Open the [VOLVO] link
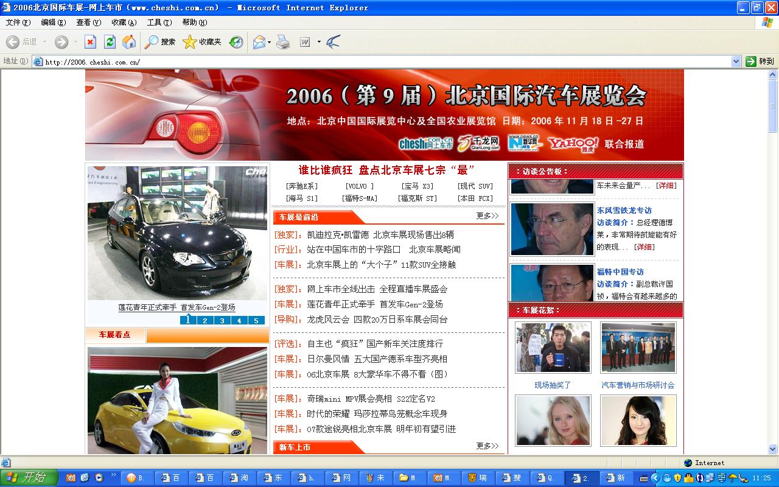Image resolution: width=779 pixels, height=487 pixels. (x=360, y=186)
